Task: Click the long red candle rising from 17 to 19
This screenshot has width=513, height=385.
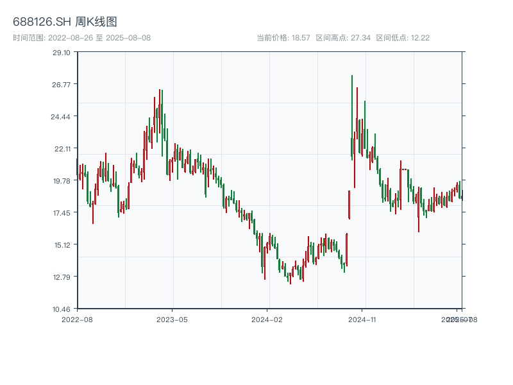Action: click(x=349, y=204)
